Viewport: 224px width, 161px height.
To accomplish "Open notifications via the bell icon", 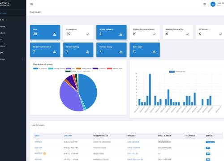I will 205,4.
